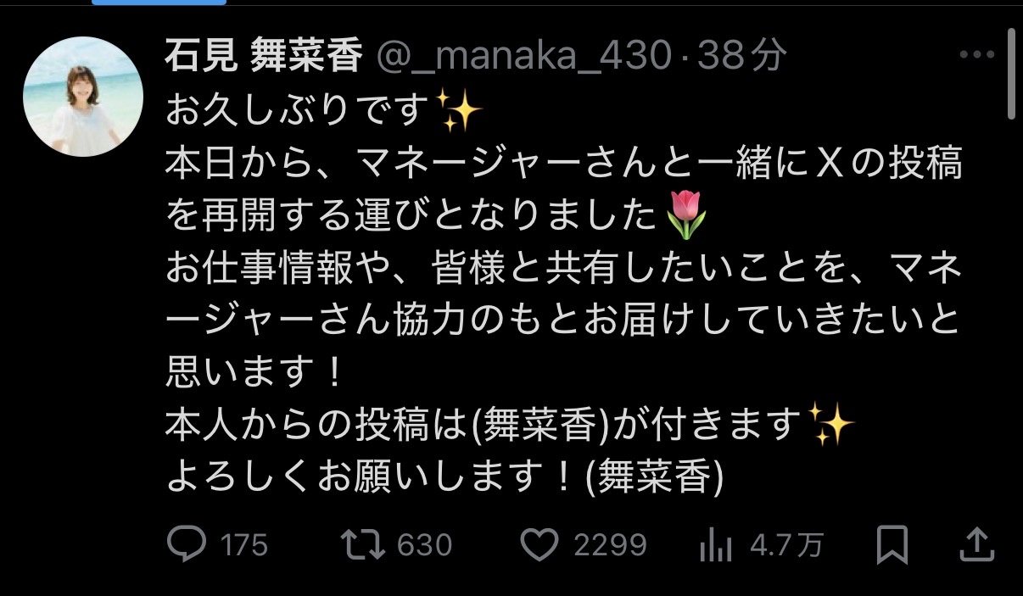Open the @_manaka_430 handle
Viewport: 1023px width, 596px height.
(x=524, y=57)
